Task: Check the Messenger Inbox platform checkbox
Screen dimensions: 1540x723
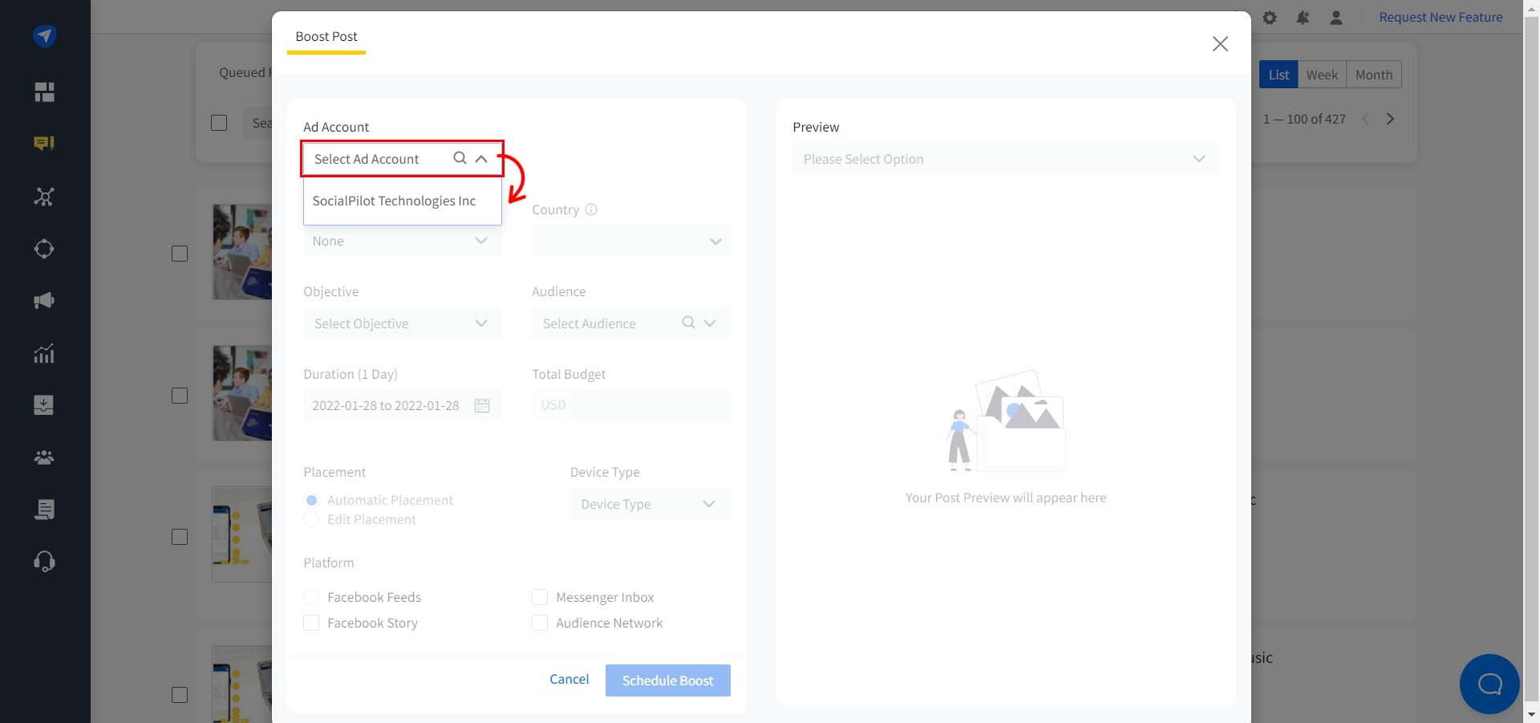Action: (x=540, y=597)
